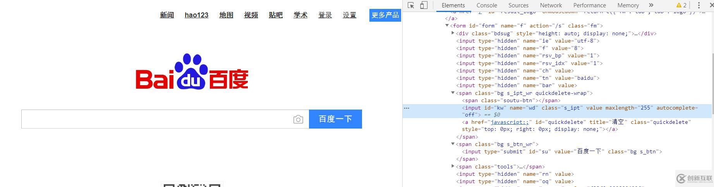Select the hidden input name="f" value="8" line
Image resolution: width=714 pixels, height=187 pixels.
[x=520, y=48]
